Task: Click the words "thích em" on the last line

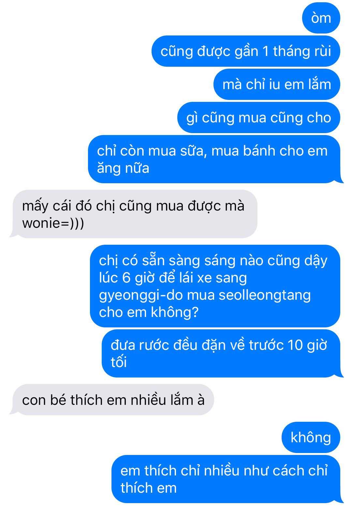Action: pos(149,488)
